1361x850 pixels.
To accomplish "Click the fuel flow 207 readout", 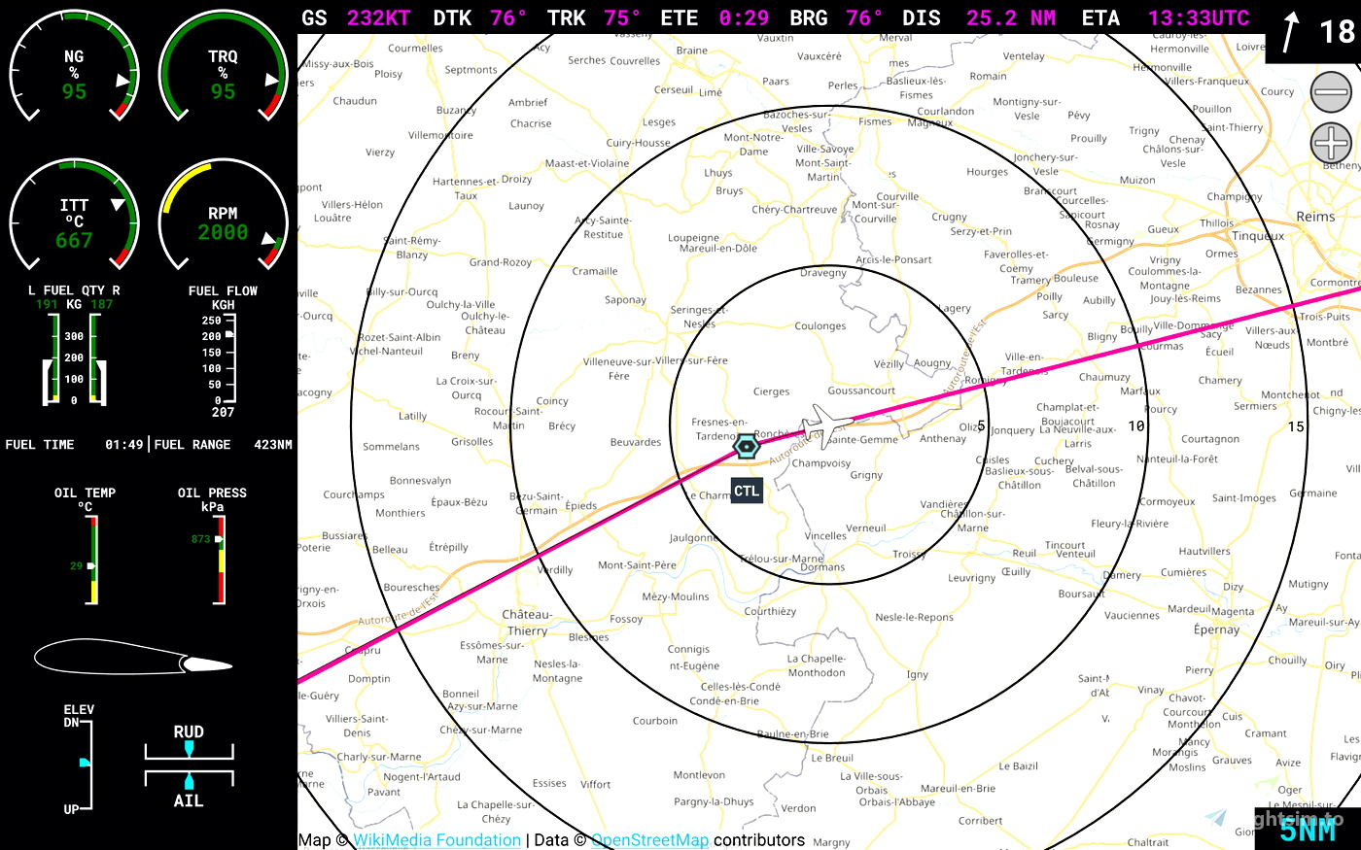I will coord(223,412).
